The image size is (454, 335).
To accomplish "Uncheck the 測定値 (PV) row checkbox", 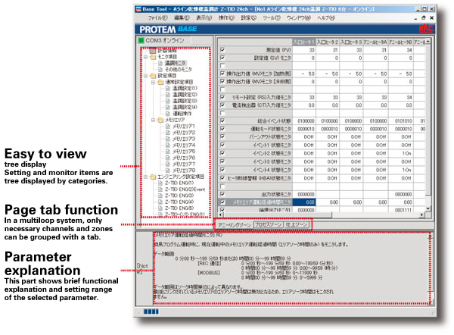I will pyautogui.click(x=222, y=50).
